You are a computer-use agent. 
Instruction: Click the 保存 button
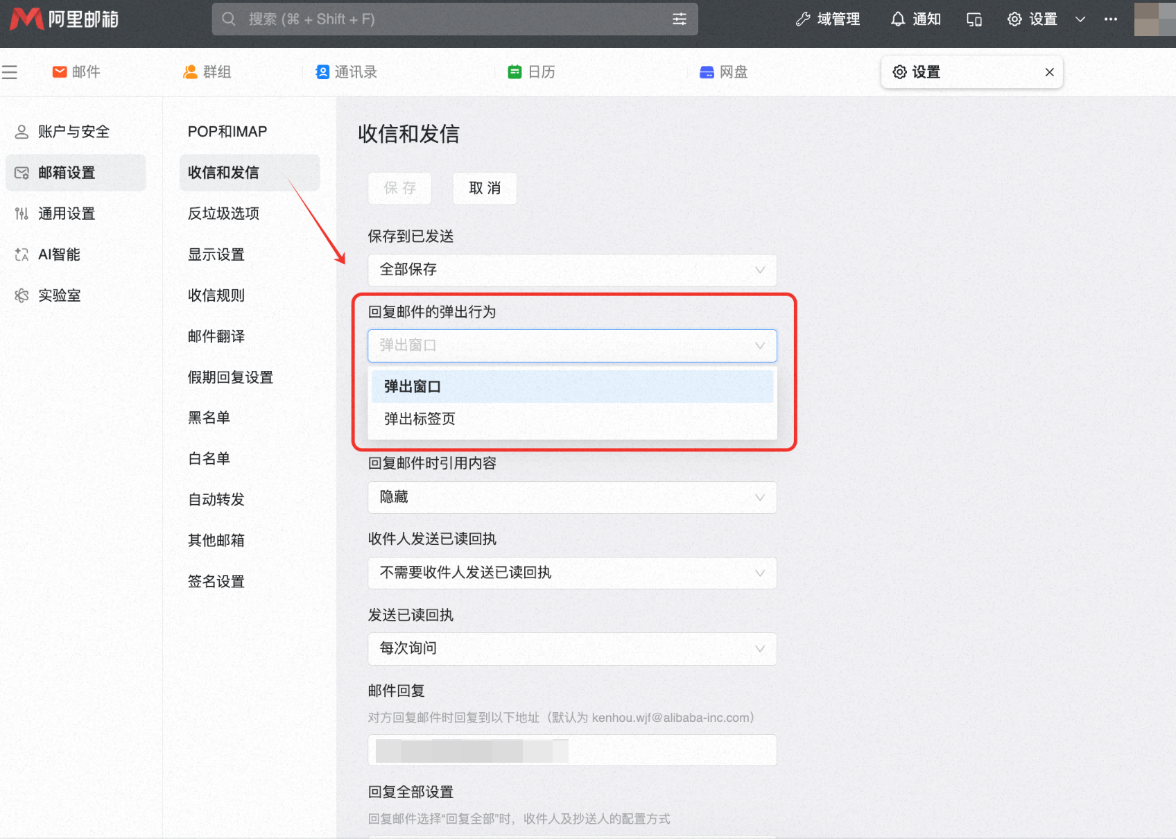[400, 188]
